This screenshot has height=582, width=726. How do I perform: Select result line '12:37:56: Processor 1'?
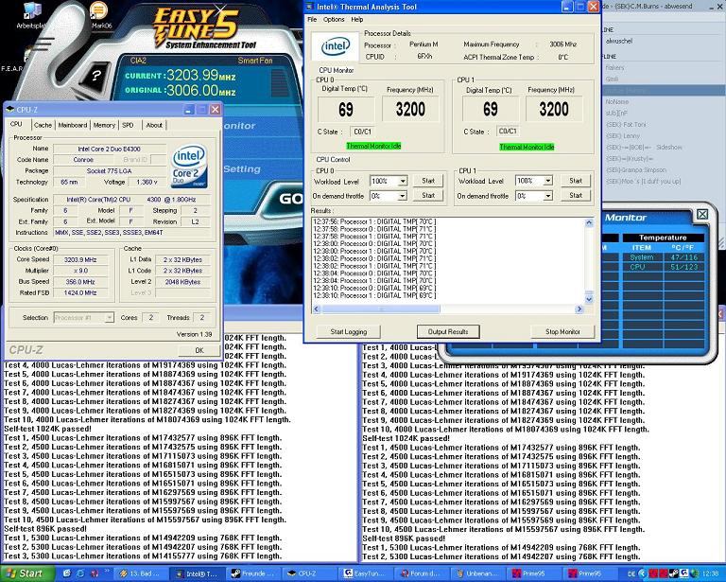click(x=374, y=221)
